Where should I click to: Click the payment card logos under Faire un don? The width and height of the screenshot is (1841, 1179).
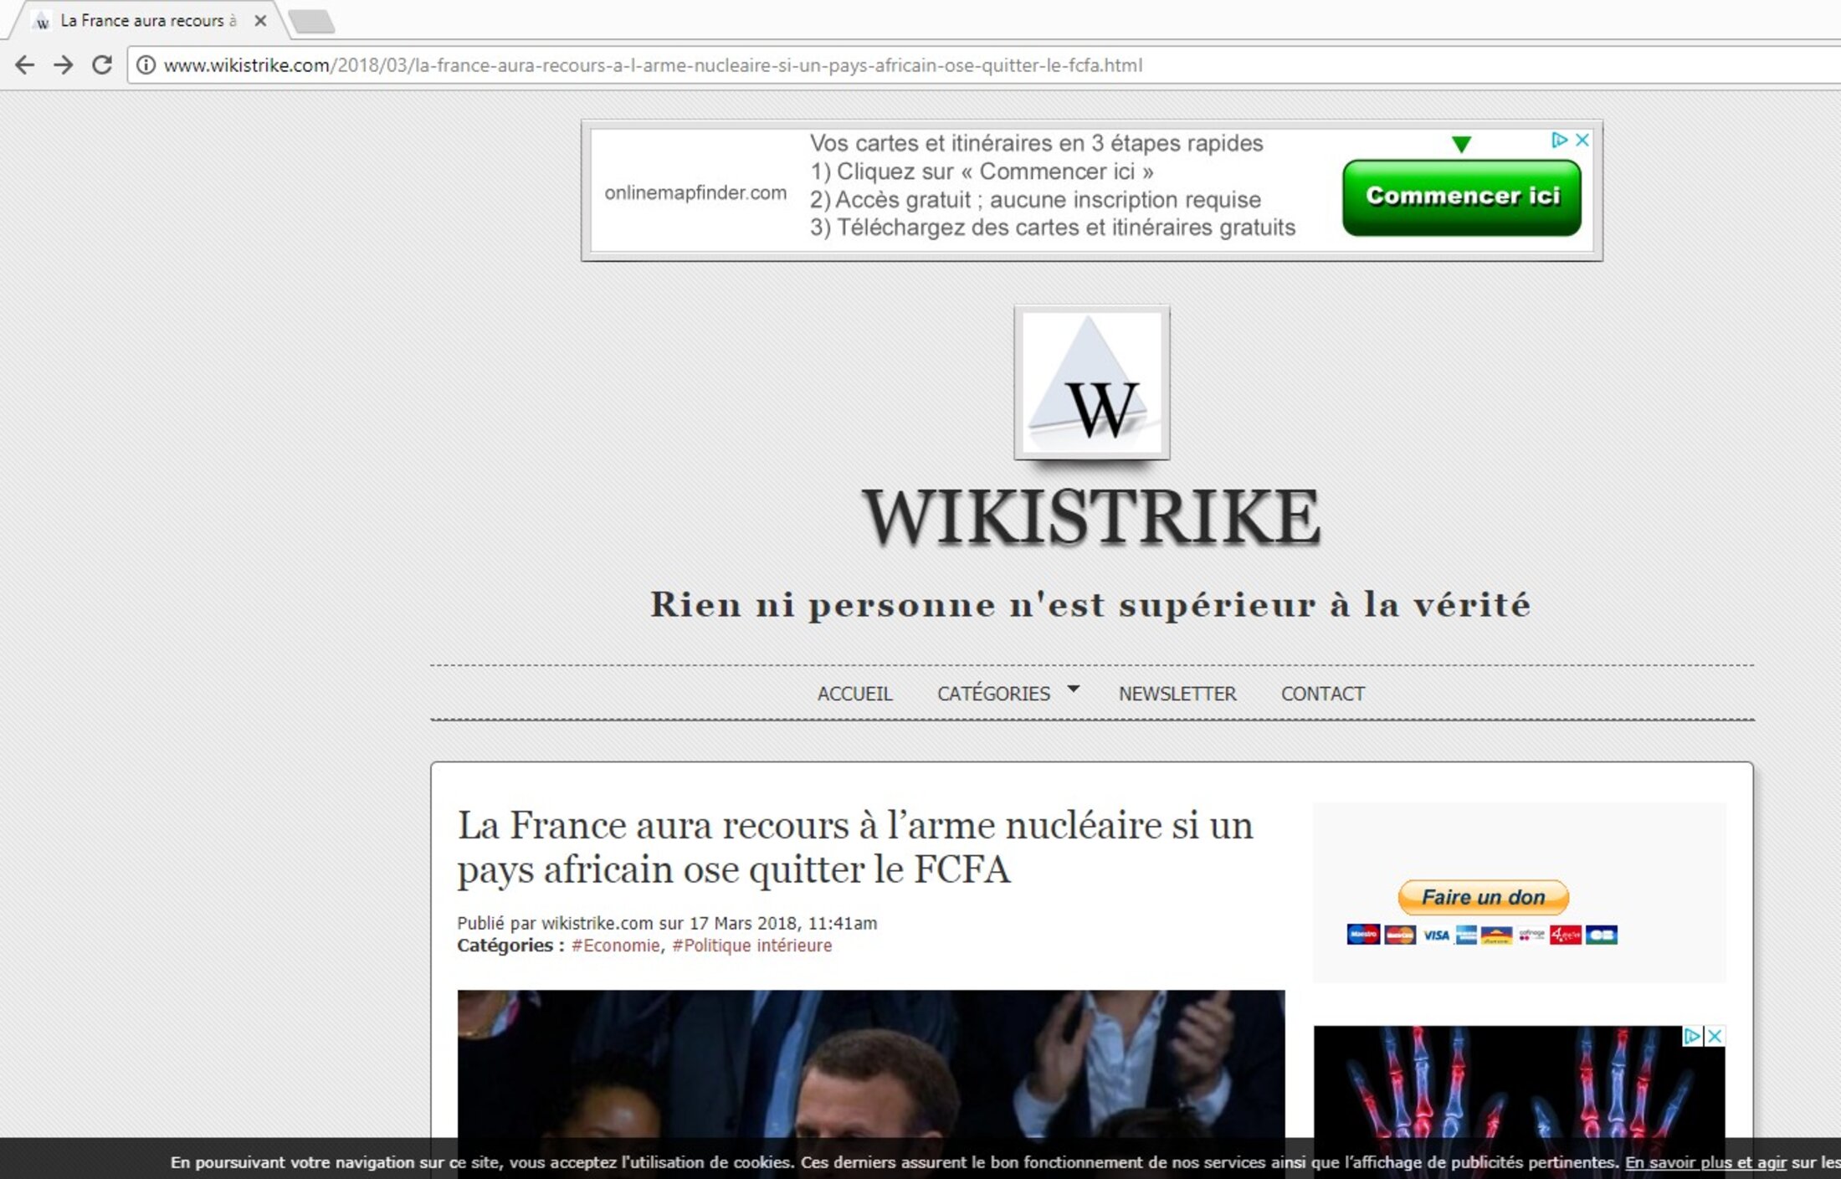click(x=1482, y=935)
